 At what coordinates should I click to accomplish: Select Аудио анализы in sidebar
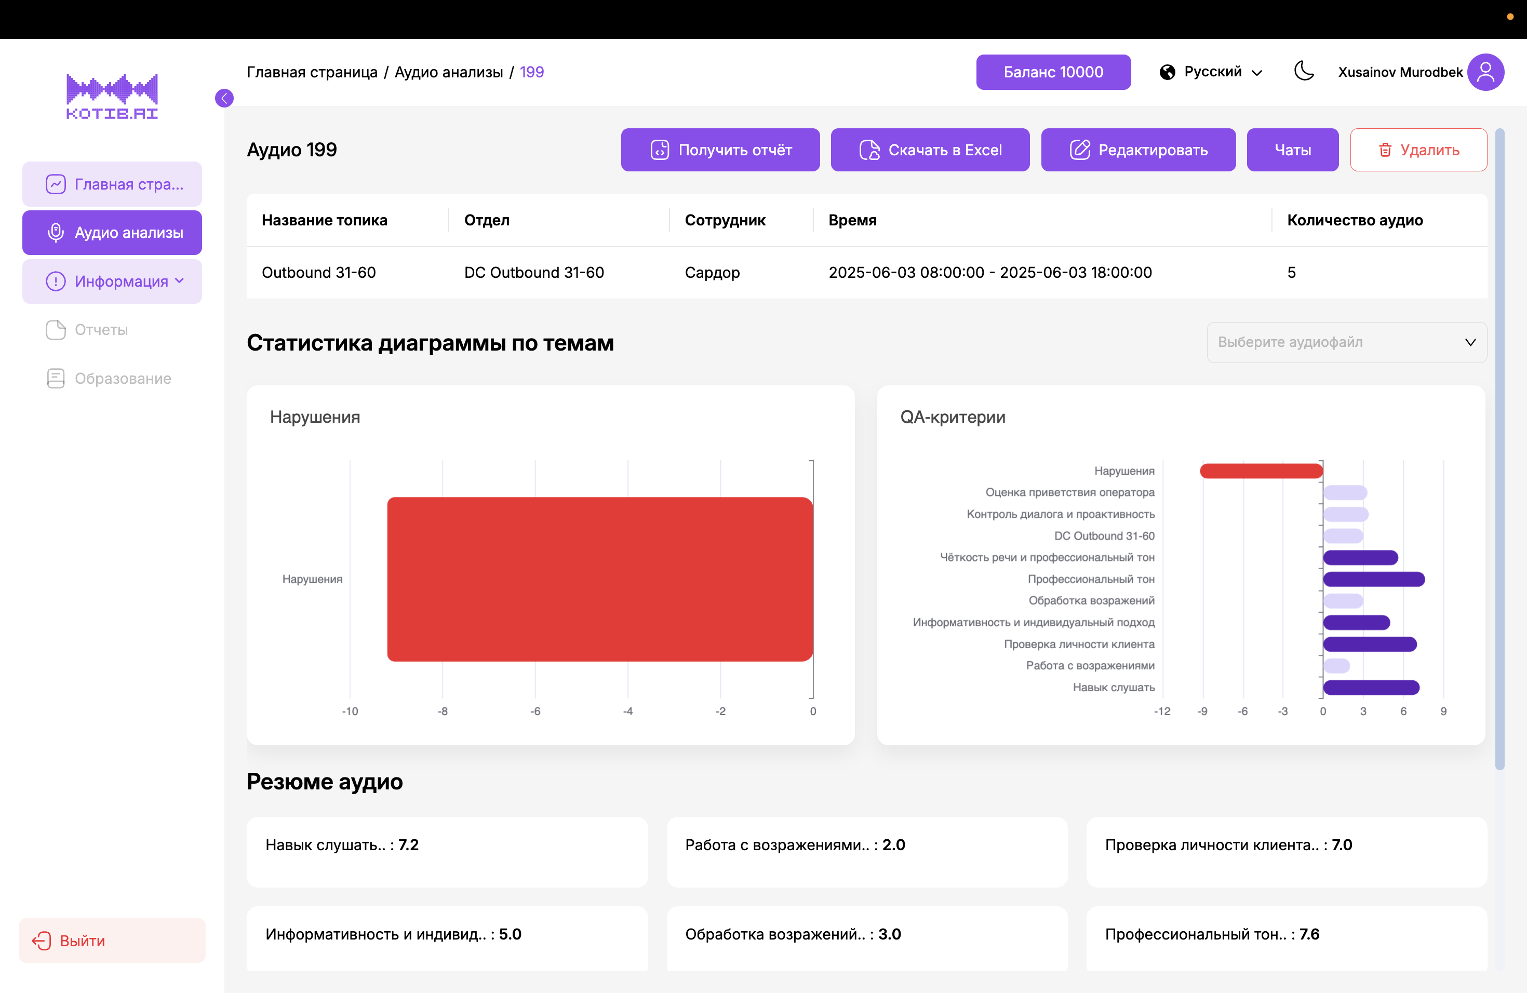click(x=112, y=232)
